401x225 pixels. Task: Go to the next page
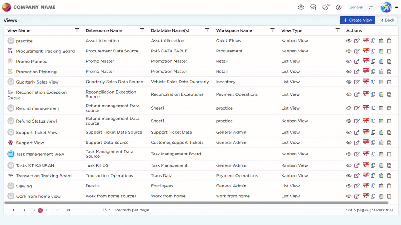[57, 210]
